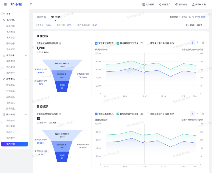Collapse the 款式中心 menu chevron
This screenshot has height=173, width=212.
[26, 79]
